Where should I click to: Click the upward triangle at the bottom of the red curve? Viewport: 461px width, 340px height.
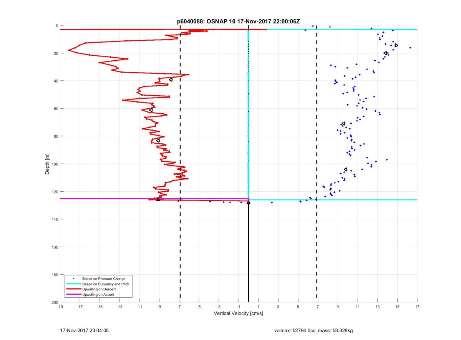tap(158, 199)
